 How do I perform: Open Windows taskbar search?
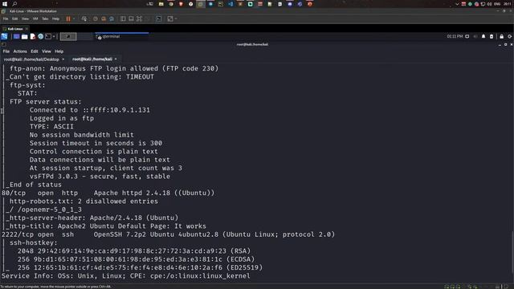[x=14, y=4]
